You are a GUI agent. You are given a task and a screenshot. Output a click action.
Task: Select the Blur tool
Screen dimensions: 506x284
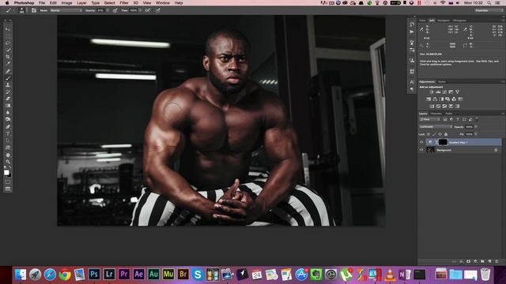8,112
